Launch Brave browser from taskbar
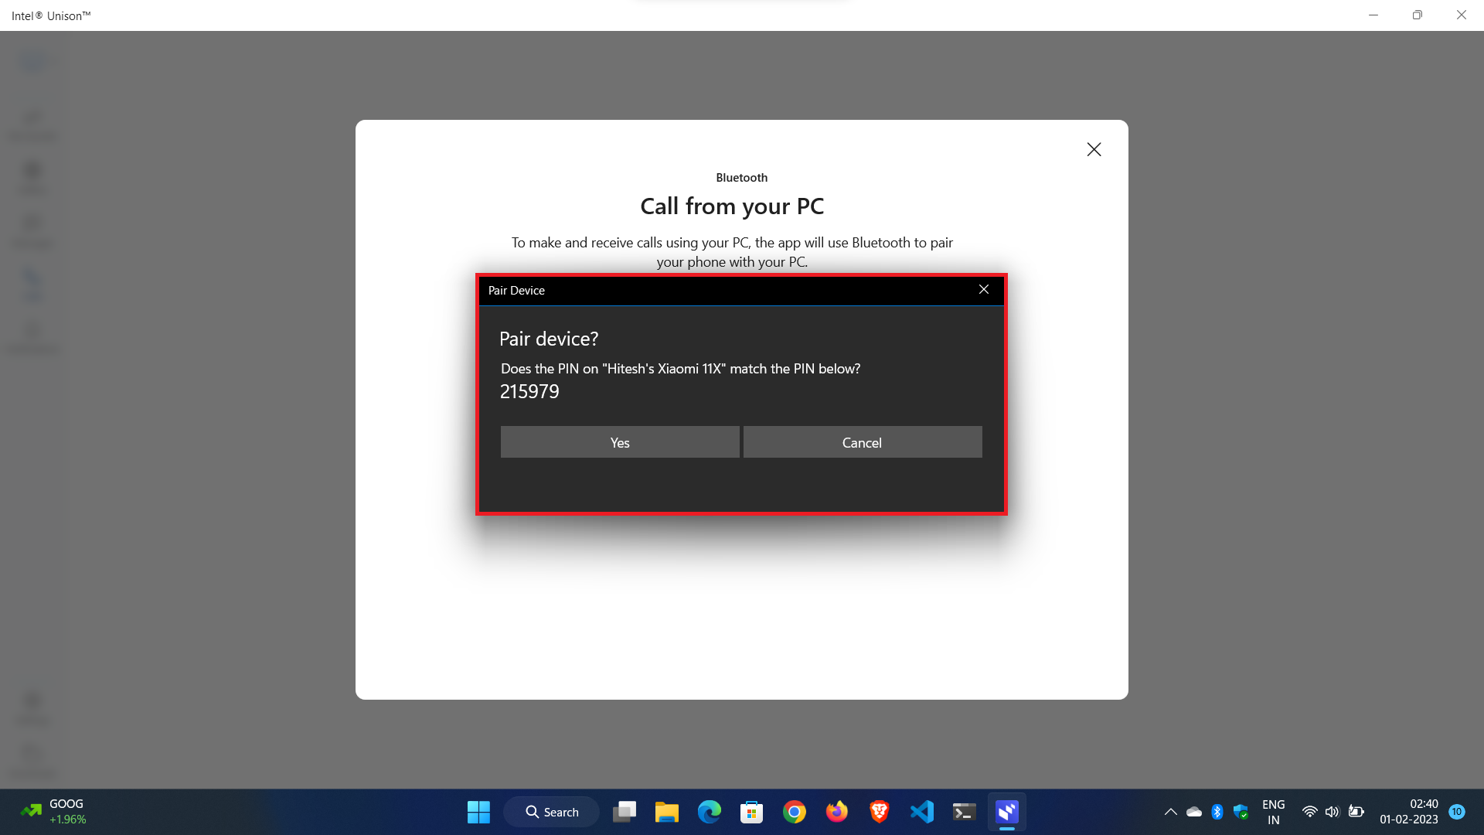The image size is (1484, 835). pyautogui.click(x=880, y=812)
